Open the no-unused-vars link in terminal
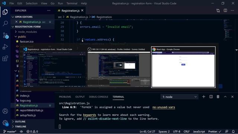This screenshot has width=238, height=134. 164,107
